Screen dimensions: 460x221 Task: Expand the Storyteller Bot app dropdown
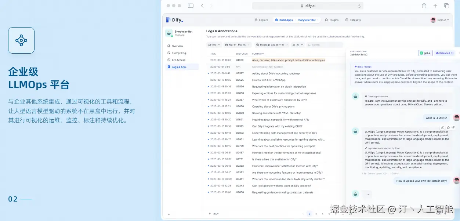click(308, 20)
